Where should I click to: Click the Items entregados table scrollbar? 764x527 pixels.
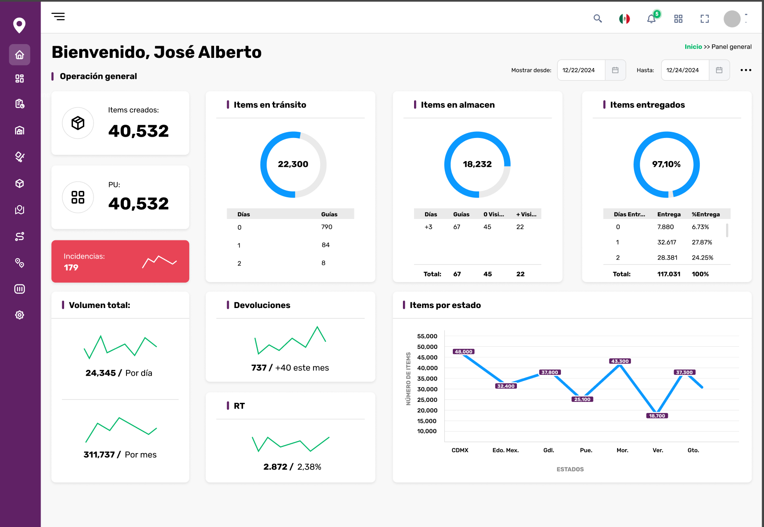pyautogui.click(x=727, y=230)
